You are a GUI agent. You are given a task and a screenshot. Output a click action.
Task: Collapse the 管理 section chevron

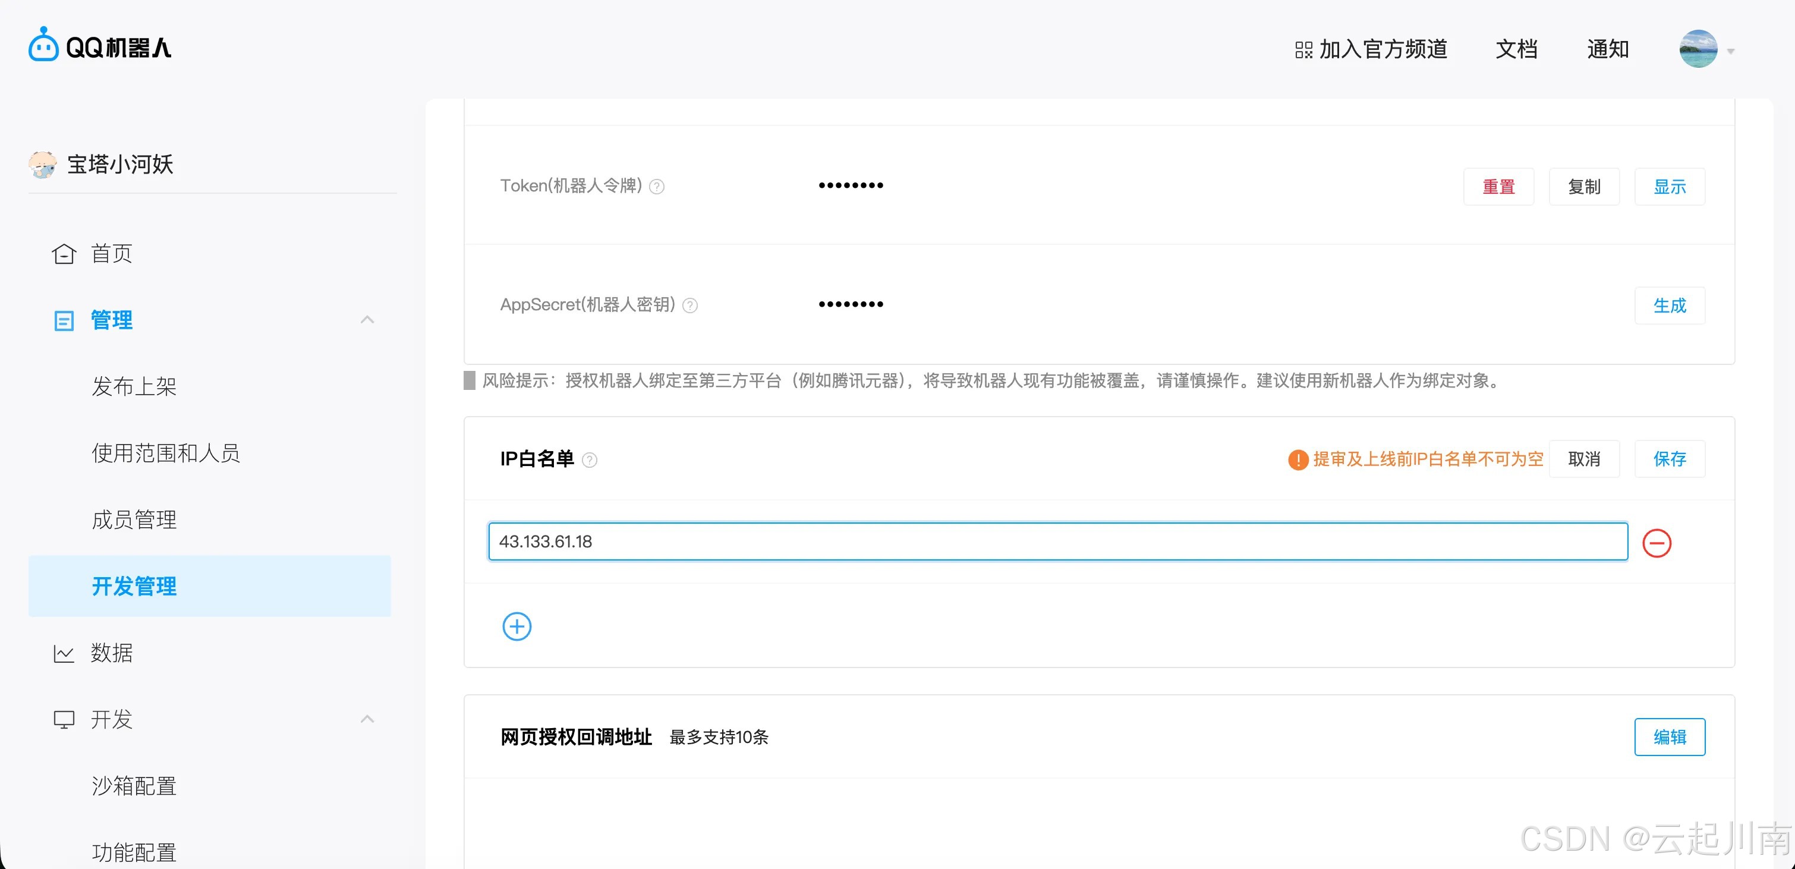click(x=368, y=319)
